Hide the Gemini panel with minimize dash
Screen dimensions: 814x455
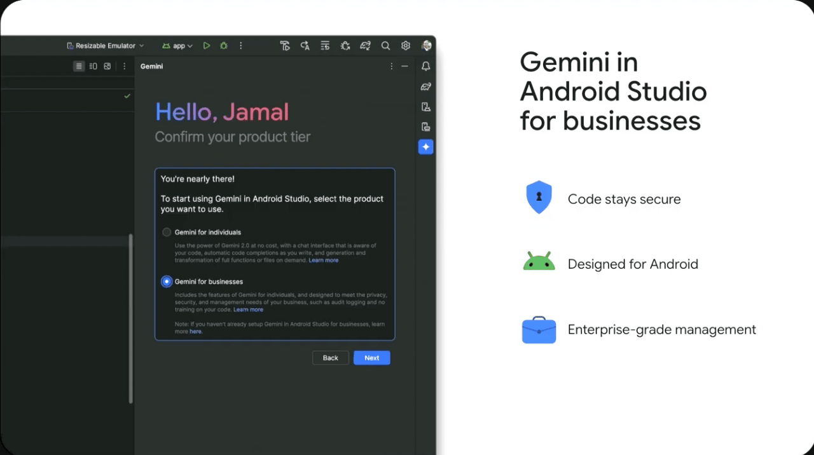pos(404,66)
